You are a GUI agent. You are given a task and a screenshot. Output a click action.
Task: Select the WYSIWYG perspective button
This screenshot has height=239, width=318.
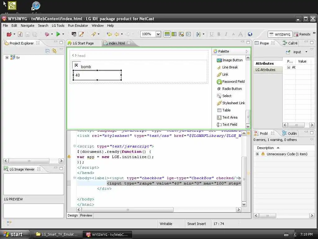(x=280, y=34)
